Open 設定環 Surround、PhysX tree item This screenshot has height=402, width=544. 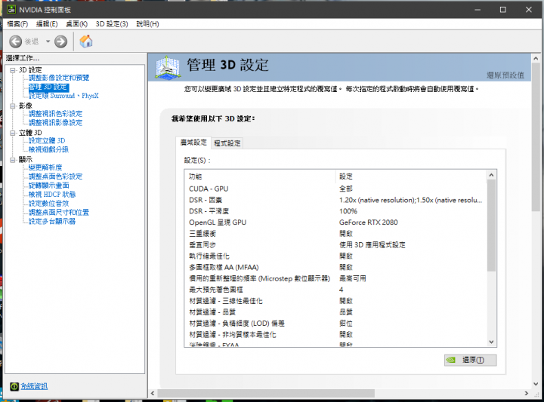(63, 96)
